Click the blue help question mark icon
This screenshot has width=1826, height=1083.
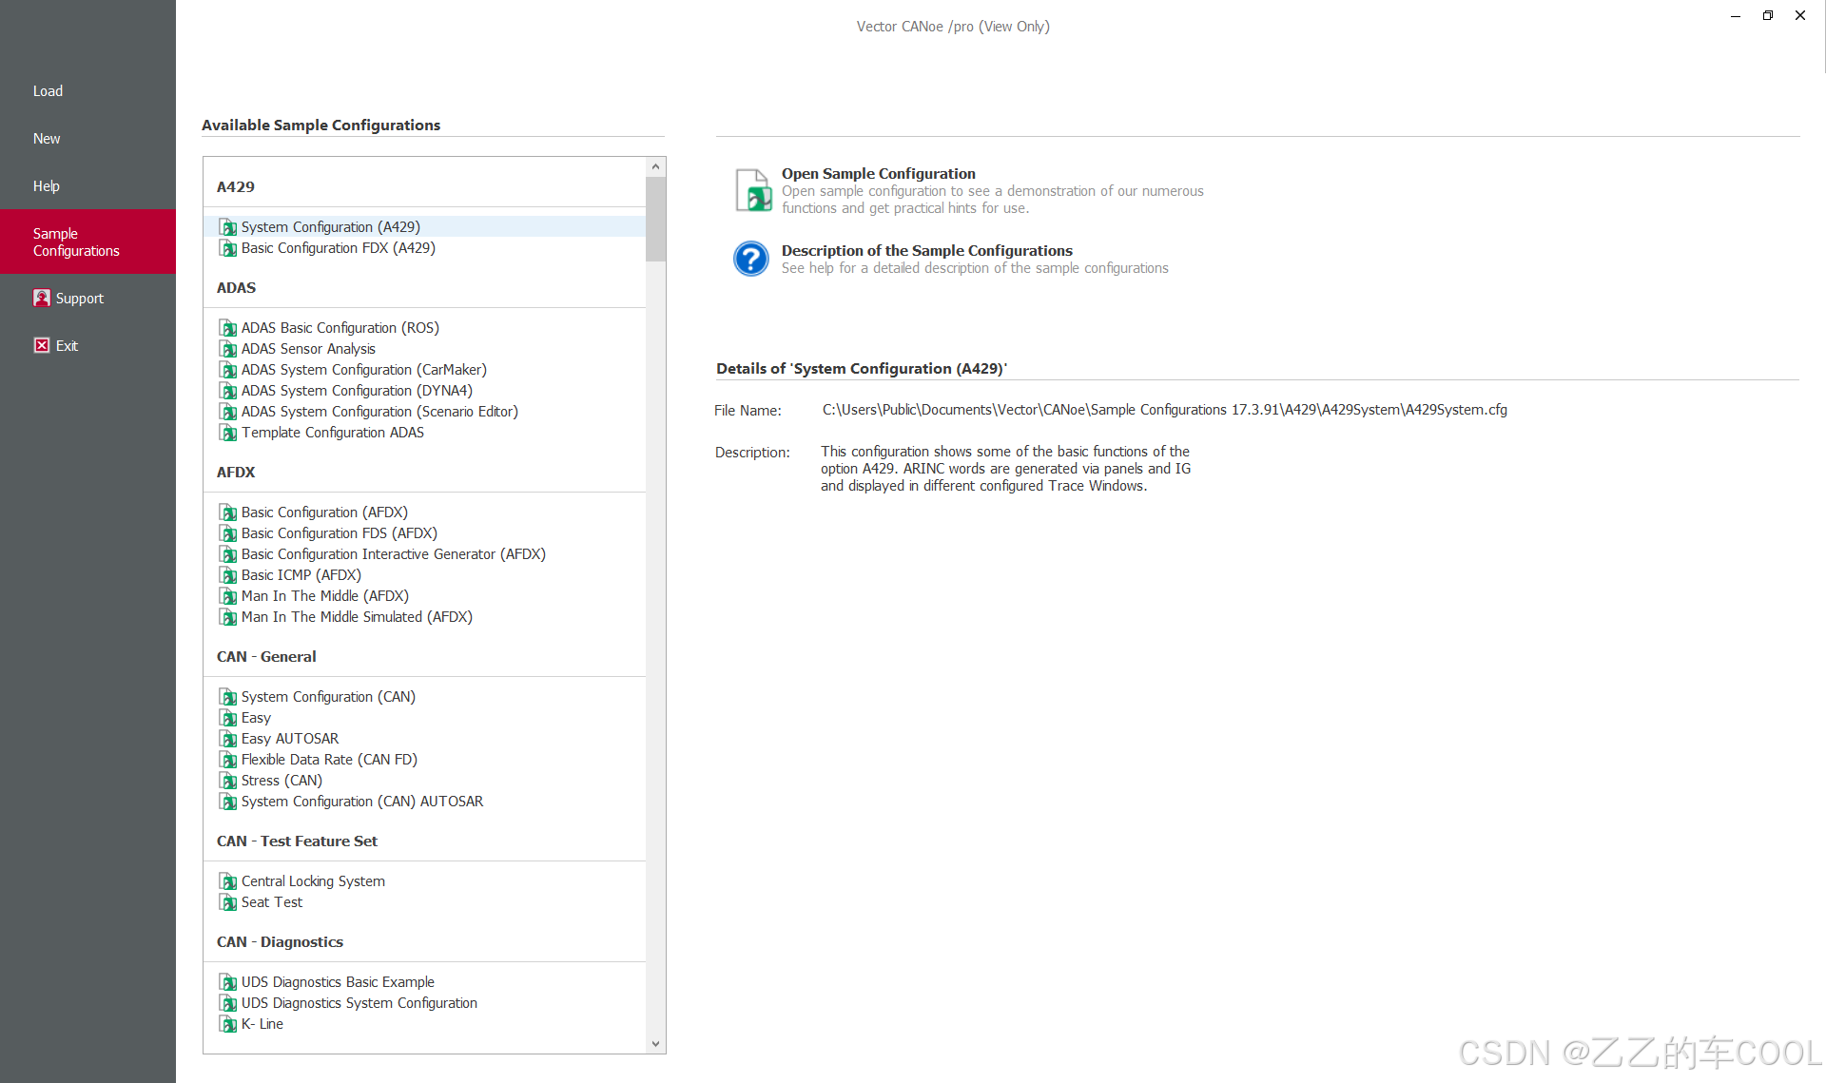tap(750, 259)
